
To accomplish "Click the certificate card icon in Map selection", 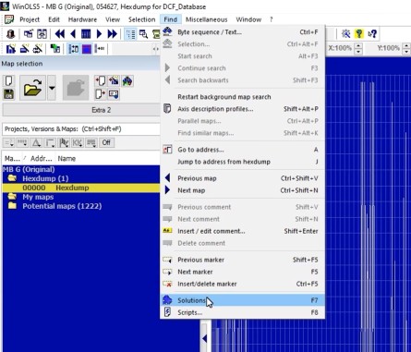I will [114, 94].
